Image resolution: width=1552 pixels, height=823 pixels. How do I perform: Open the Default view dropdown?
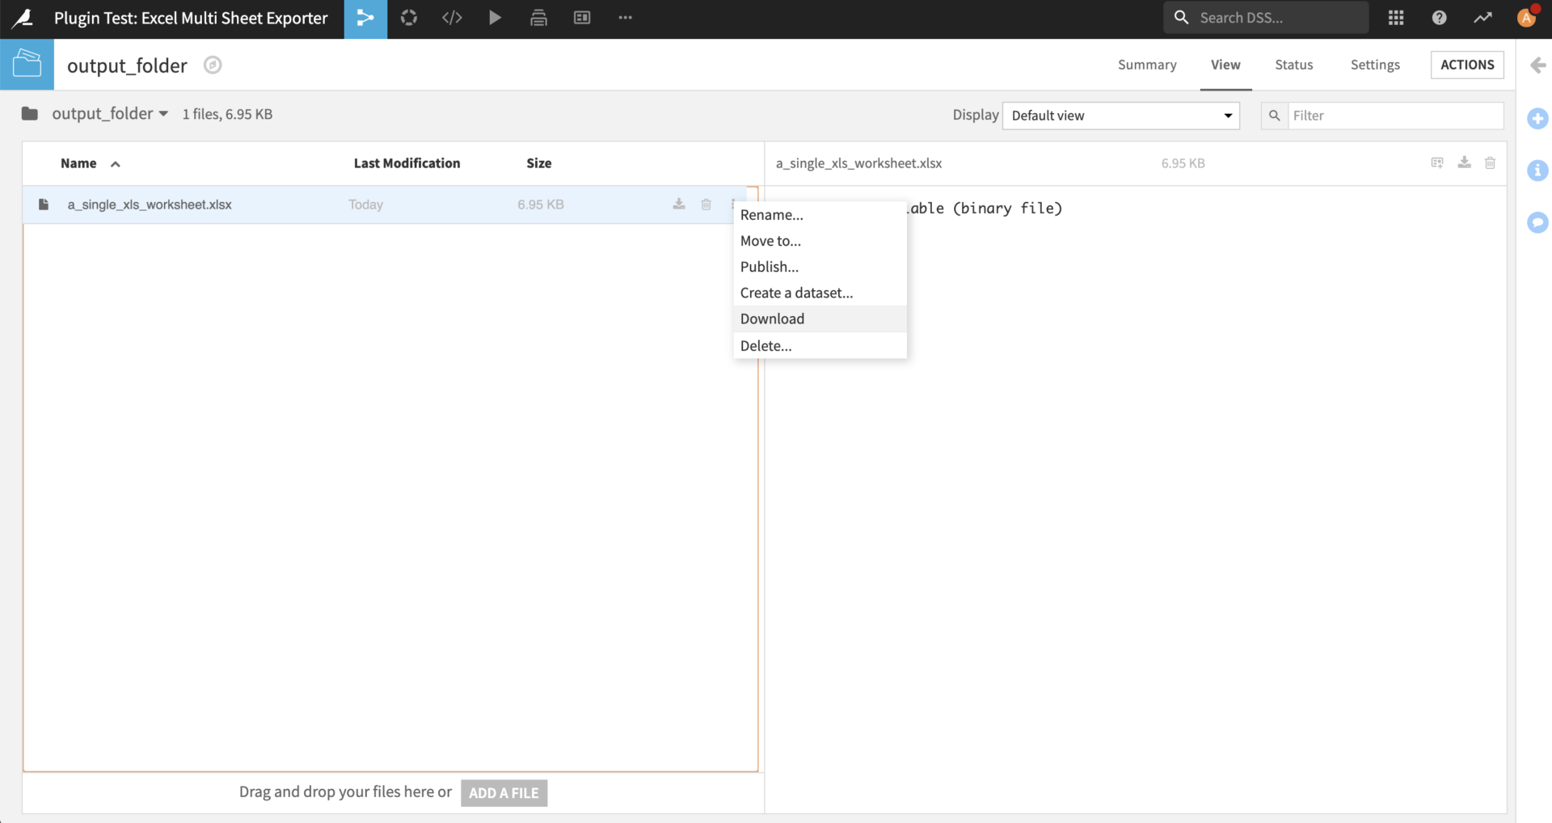click(1120, 115)
